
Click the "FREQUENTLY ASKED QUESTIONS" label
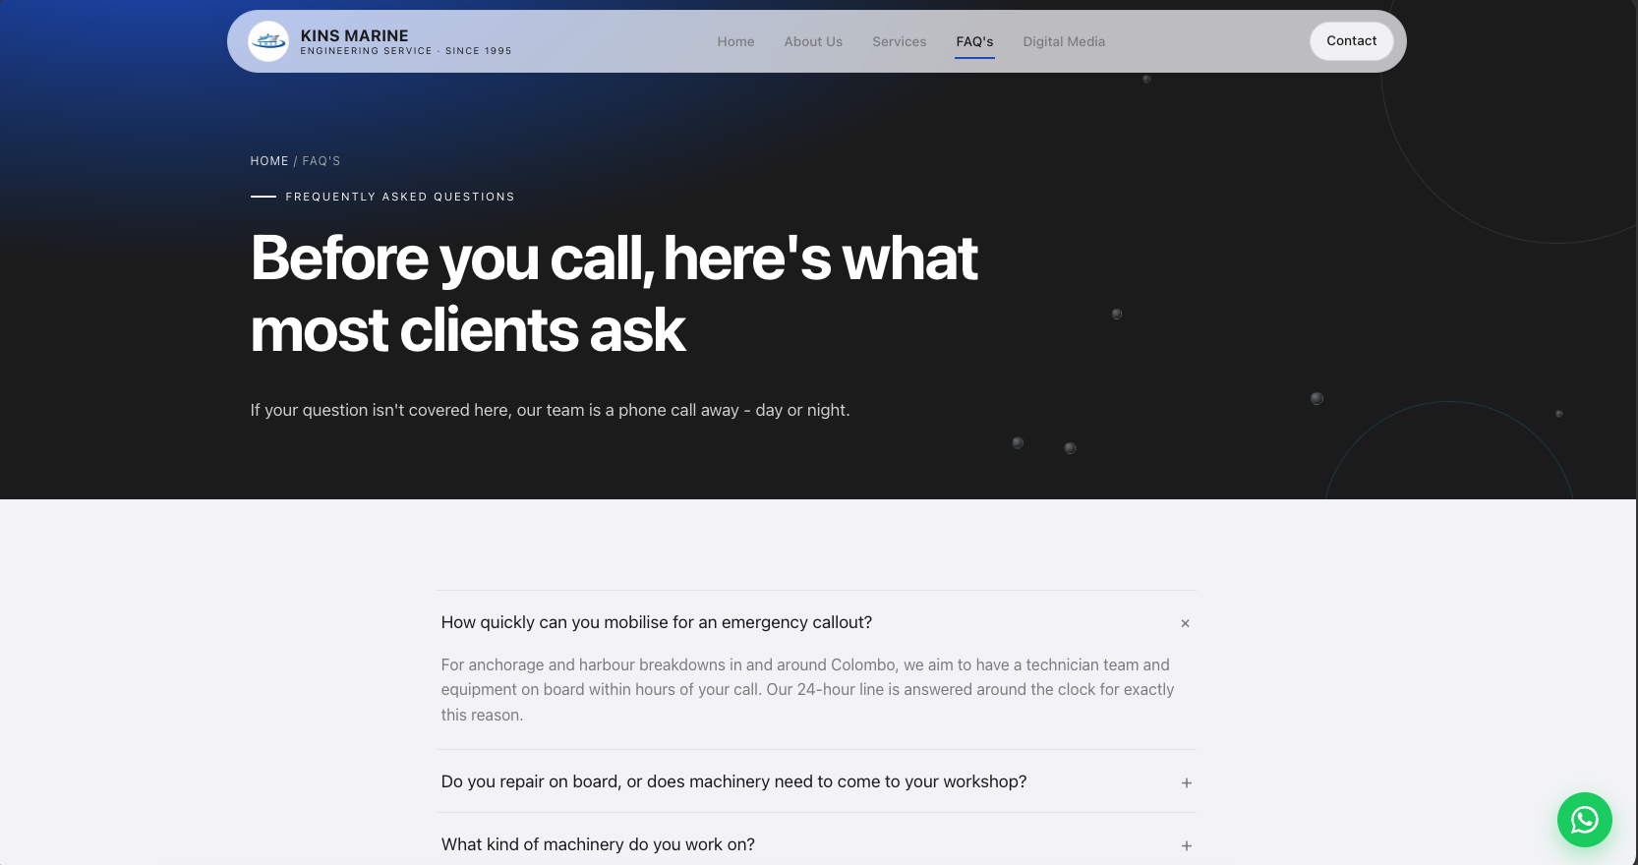coord(400,197)
